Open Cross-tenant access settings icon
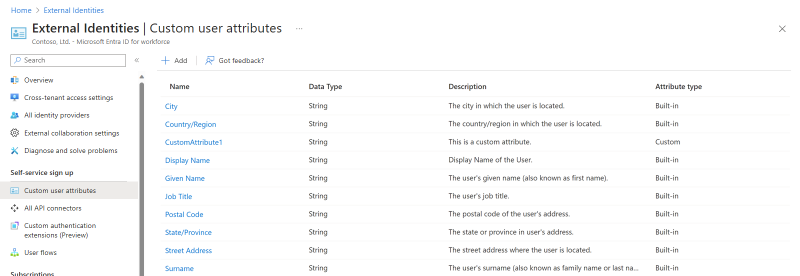The height and width of the screenshot is (276, 800). [14, 97]
